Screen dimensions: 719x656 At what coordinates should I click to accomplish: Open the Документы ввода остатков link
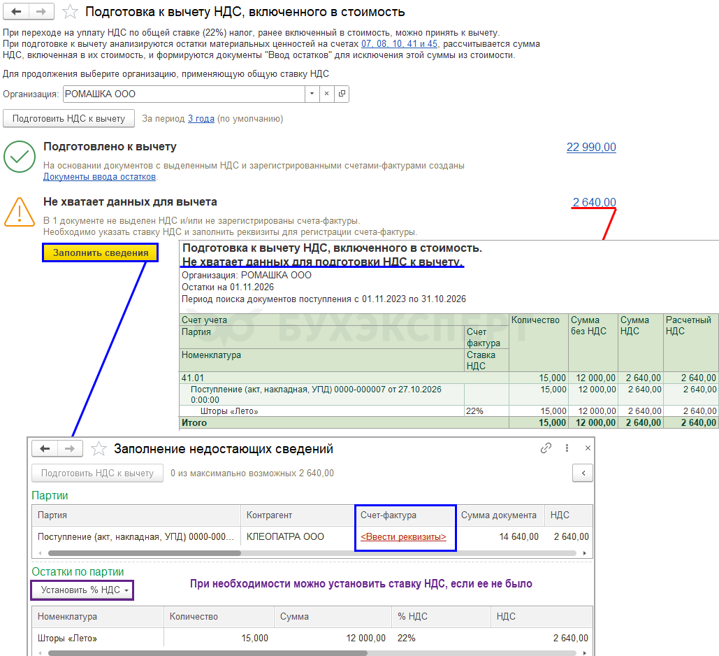(99, 177)
